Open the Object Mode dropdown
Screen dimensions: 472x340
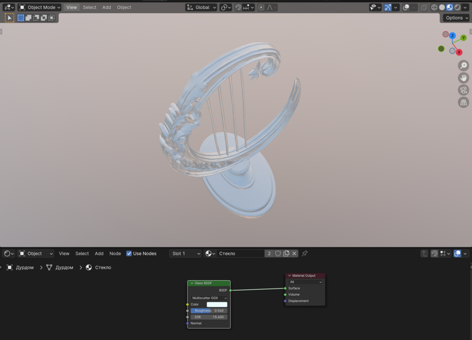(x=40, y=7)
